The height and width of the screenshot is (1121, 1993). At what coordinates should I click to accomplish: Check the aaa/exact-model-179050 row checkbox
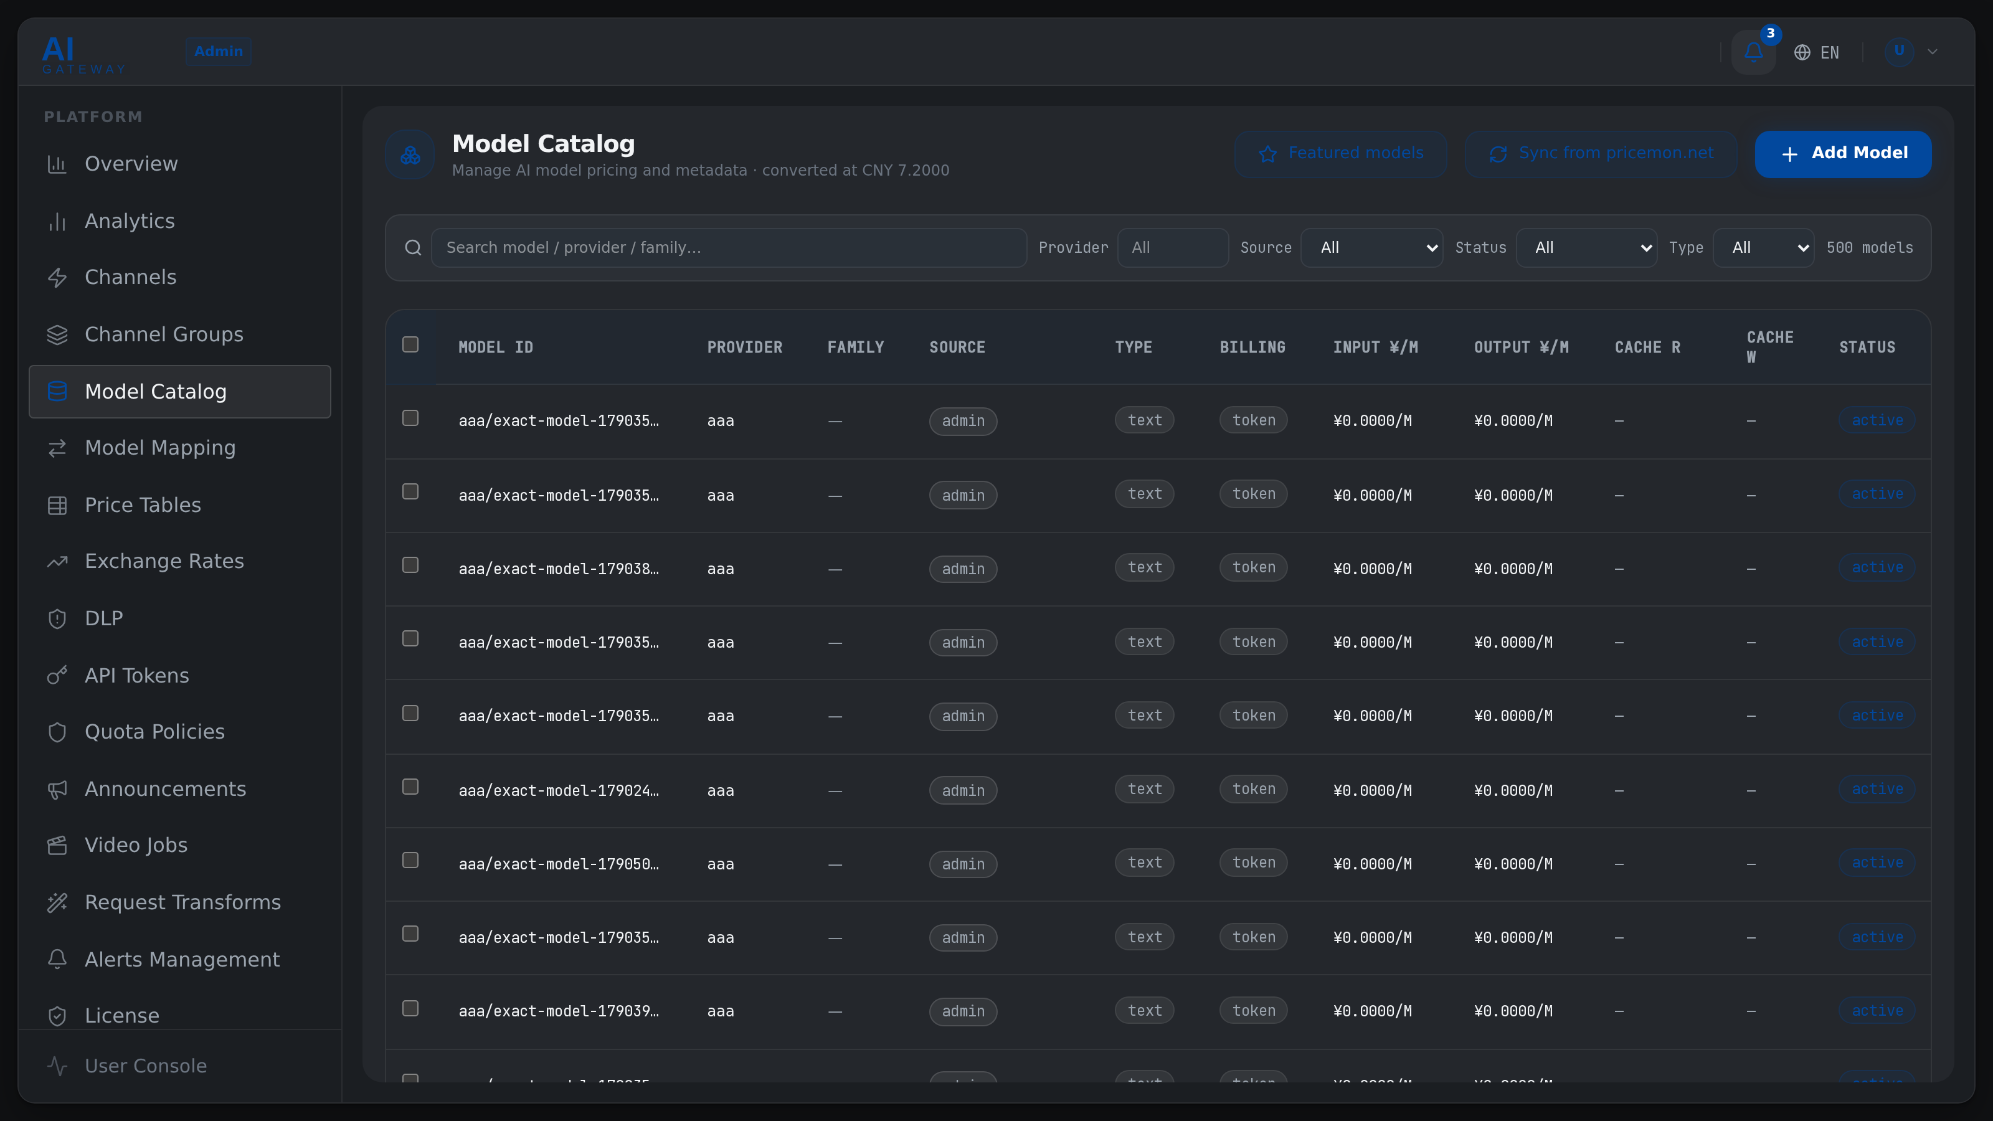click(x=411, y=860)
